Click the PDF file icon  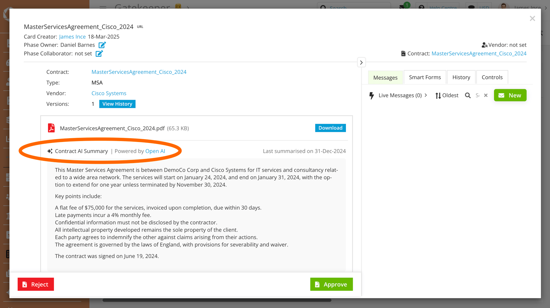[51, 128]
